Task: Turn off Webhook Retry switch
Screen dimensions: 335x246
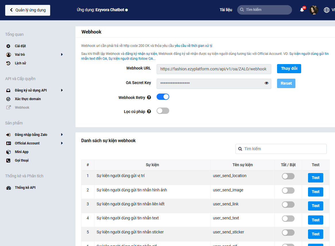Action: click(x=163, y=97)
